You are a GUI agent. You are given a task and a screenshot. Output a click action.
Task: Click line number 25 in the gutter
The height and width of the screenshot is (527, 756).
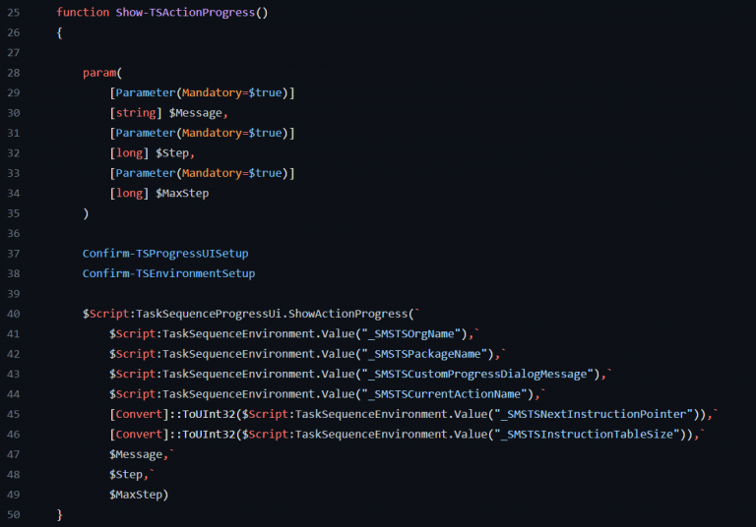tap(14, 12)
